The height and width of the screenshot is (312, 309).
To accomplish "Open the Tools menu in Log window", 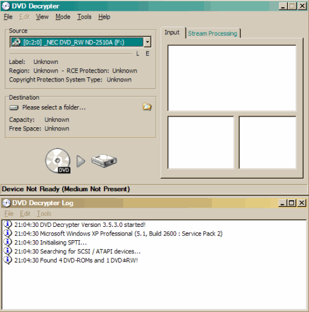I will click(x=44, y=214).
